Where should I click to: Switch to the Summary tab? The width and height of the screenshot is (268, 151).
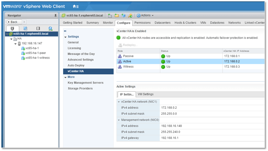coord(93,23)
